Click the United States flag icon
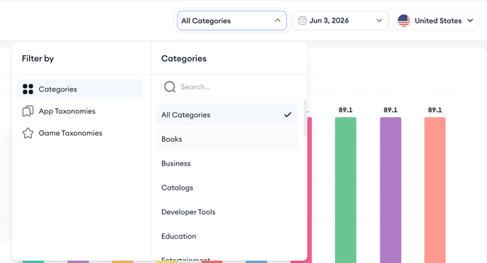 coord(403,21)
